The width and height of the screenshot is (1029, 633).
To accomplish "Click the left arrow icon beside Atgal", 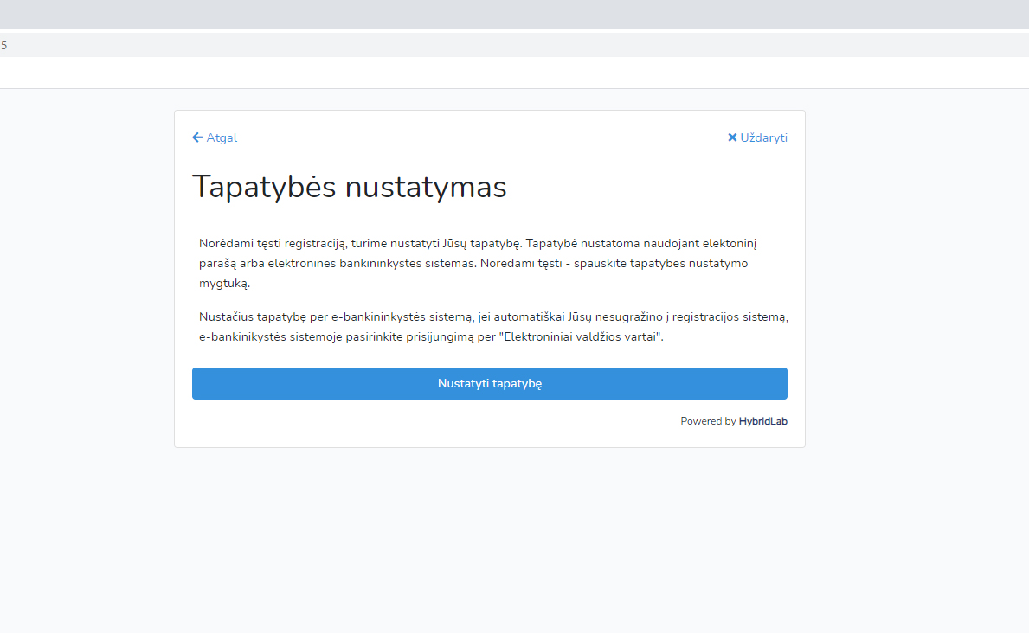I will [197, 137].
